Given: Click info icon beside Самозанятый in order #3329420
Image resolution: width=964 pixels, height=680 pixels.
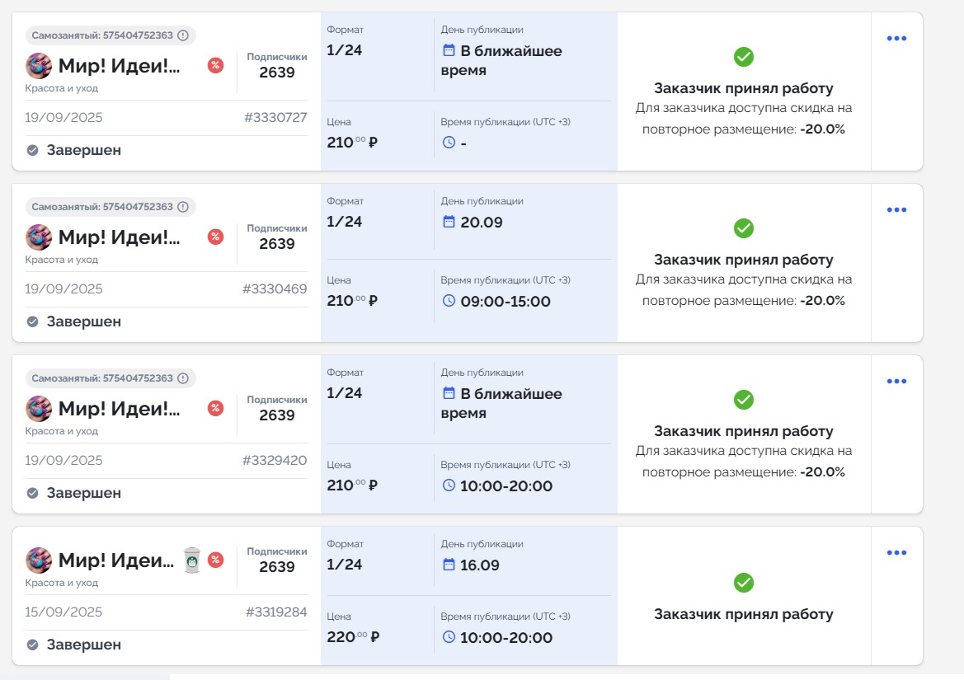Looking at the screenshot, I should [183, 378].
